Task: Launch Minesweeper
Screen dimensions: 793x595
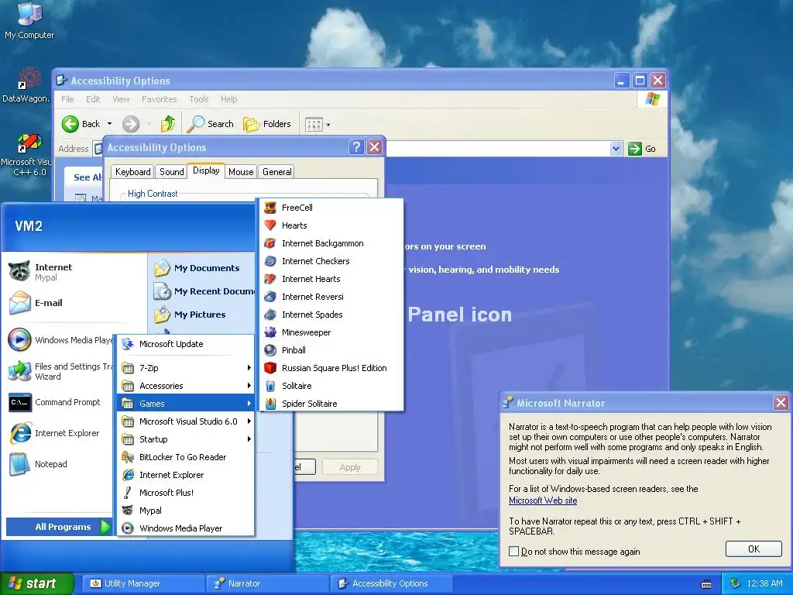Action: (331, 332)
